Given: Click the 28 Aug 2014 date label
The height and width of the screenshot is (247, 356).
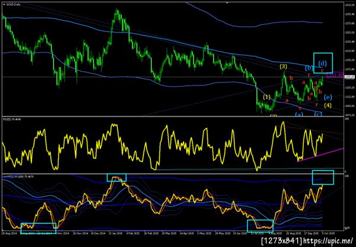Looking at the screenshot, I should [8, 233].
